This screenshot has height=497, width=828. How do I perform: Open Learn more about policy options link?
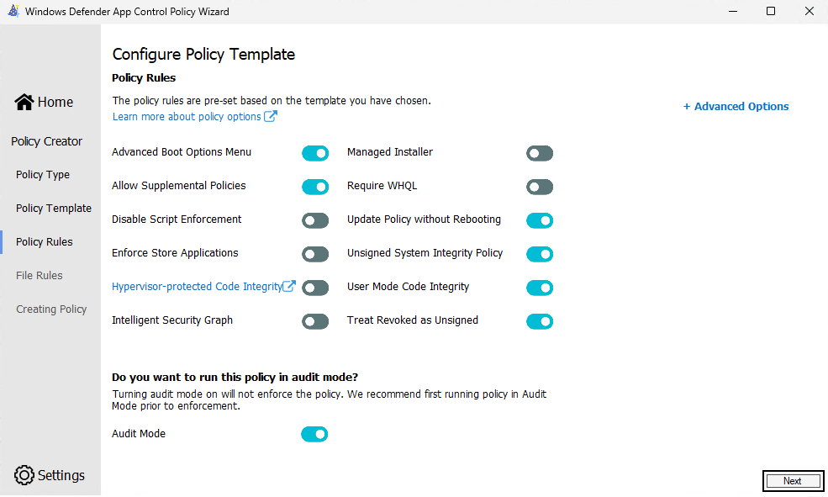pyautogui.click(x=187, y=117)
